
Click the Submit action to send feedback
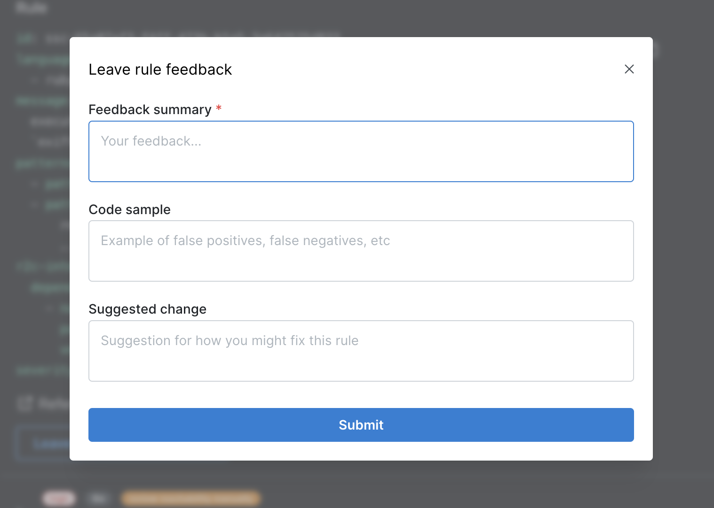(361, 424)
